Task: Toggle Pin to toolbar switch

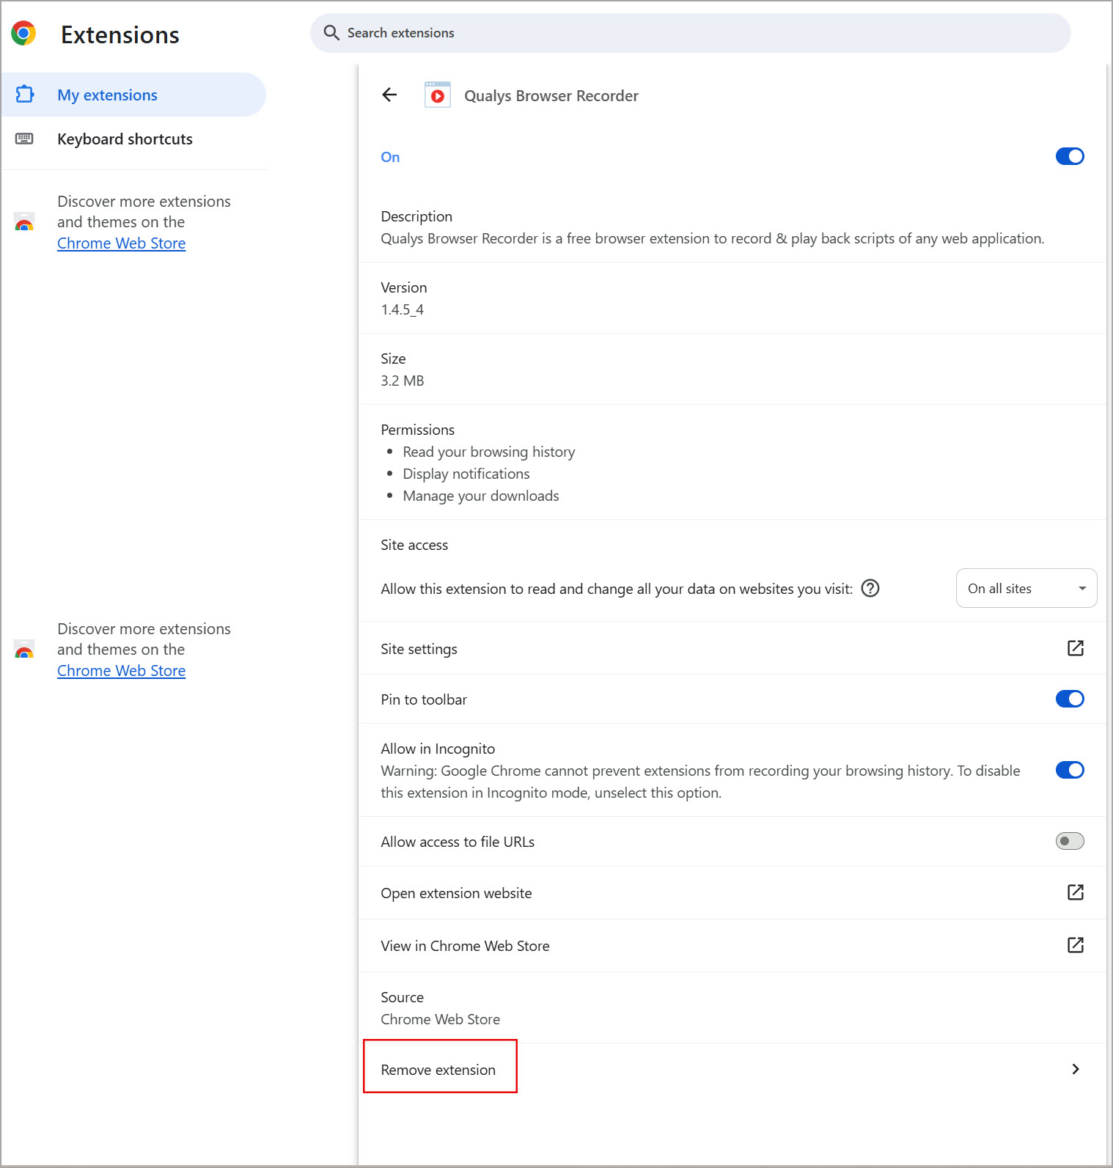Action: (1070, 699)
